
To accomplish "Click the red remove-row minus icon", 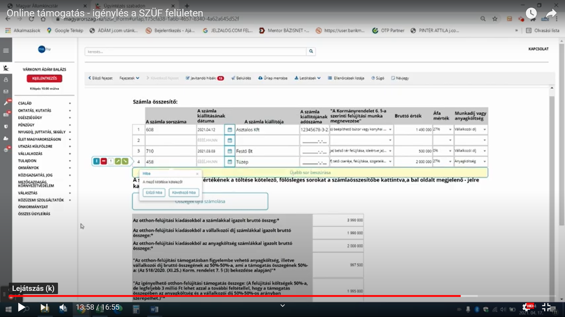I will (104, 161).
